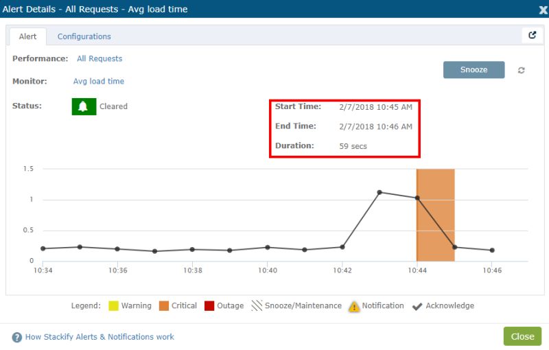Click the 10:36 x-axis label

[x=117, y=270]
